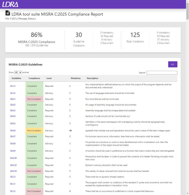189x195 pixels.
Task: Click 'There shall be no dynamic thread creation' text
Action: point(105,177)
